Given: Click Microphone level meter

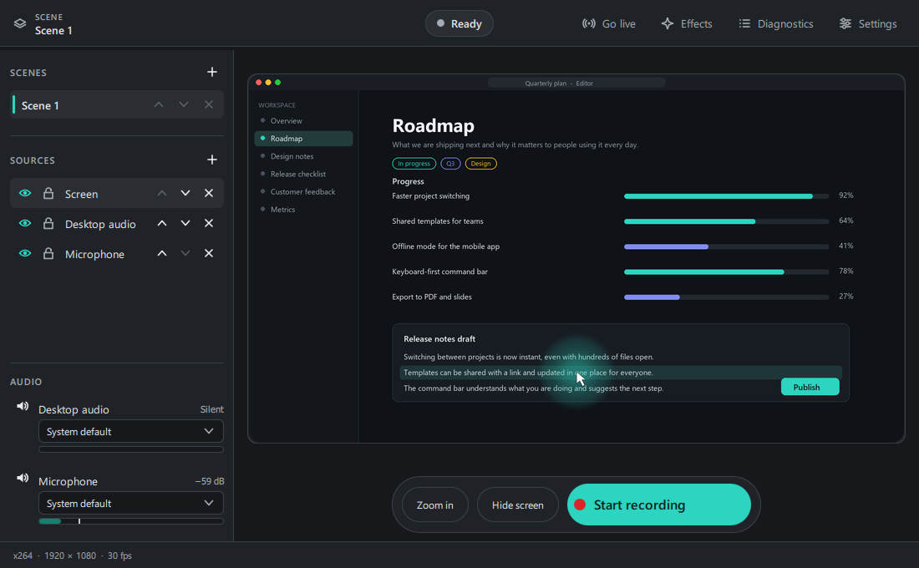Looking at the screenshot, I should [130, 520].
